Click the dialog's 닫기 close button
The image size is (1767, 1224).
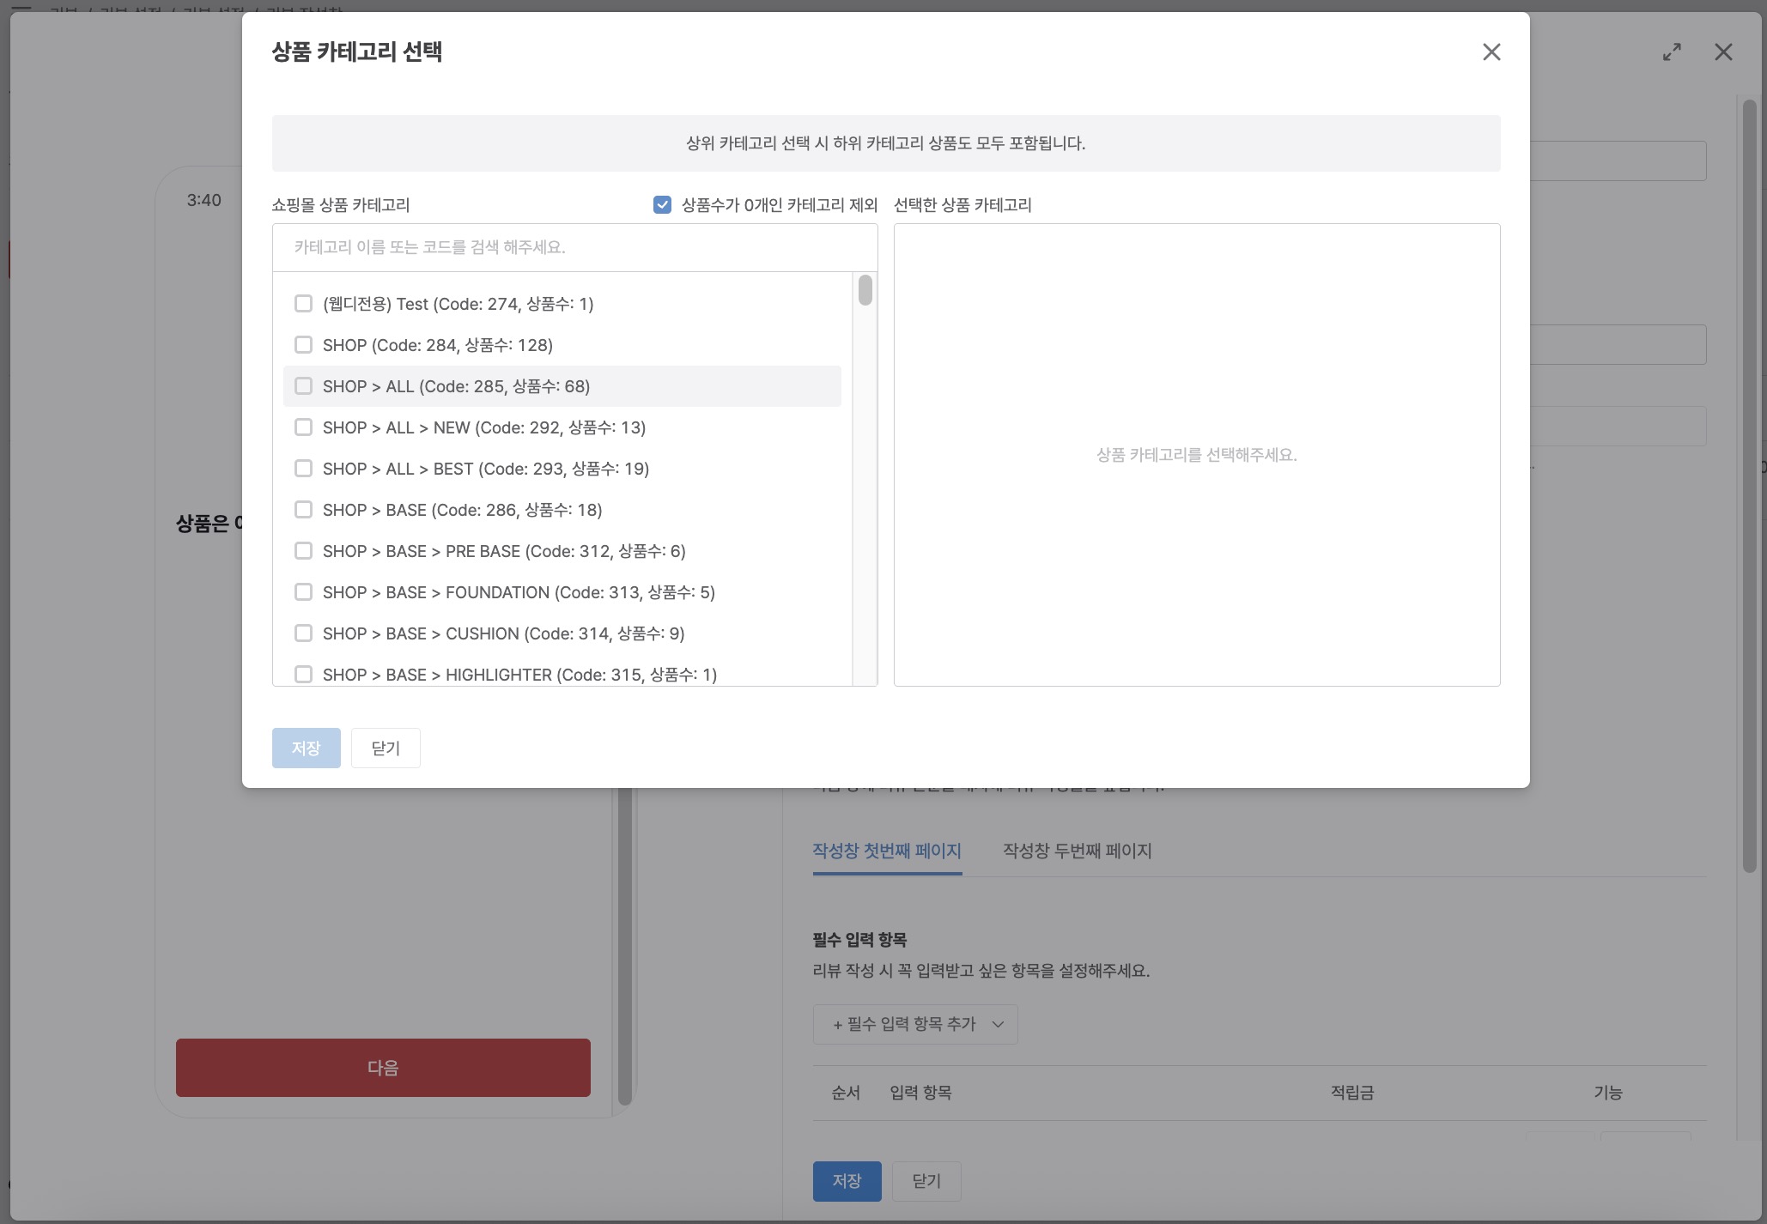[x=386, y=748]
